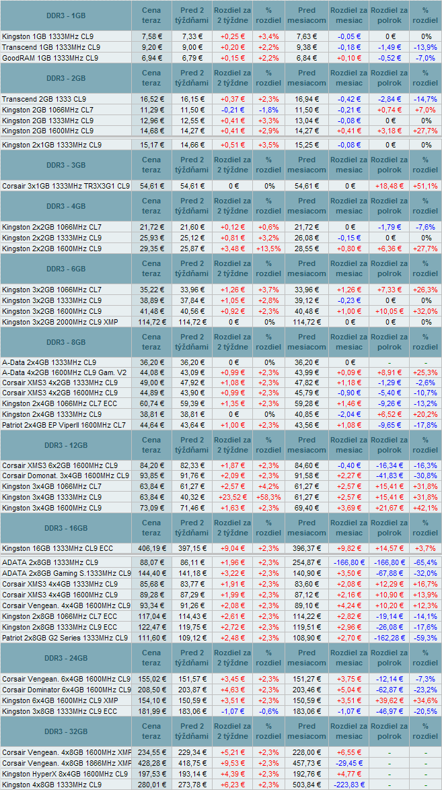This screenshot has width=442, height=790.
Task: Select Kingston 16GB 1333MHz CL9 ECC name
Action: 56,548
